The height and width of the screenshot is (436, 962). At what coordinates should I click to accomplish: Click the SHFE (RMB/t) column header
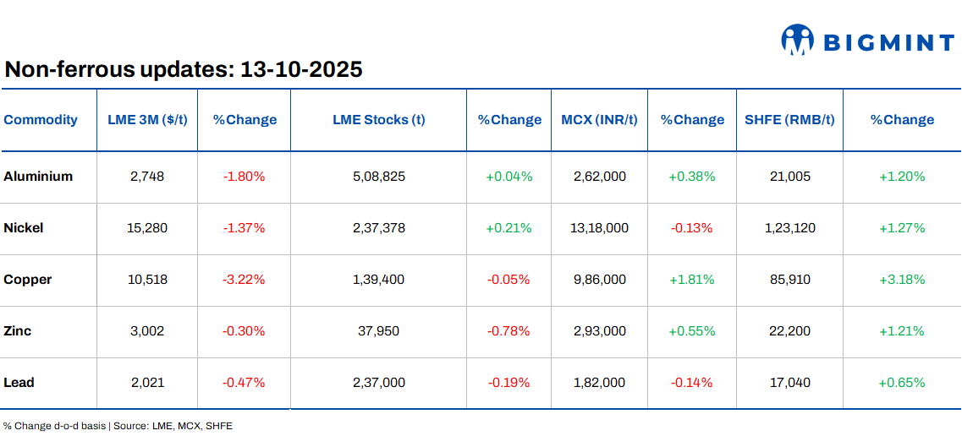789,120
